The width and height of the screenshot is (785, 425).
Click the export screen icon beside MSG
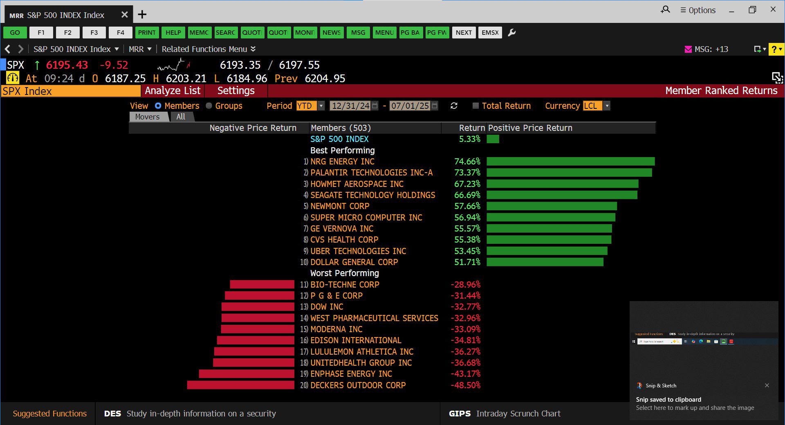click(x=758, y=49)
